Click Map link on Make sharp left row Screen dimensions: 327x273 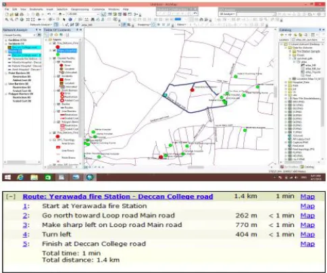(x=307, y=225)
